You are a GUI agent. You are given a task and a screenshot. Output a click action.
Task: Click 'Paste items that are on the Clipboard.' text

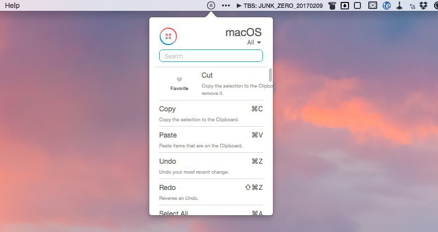[201, 145]
